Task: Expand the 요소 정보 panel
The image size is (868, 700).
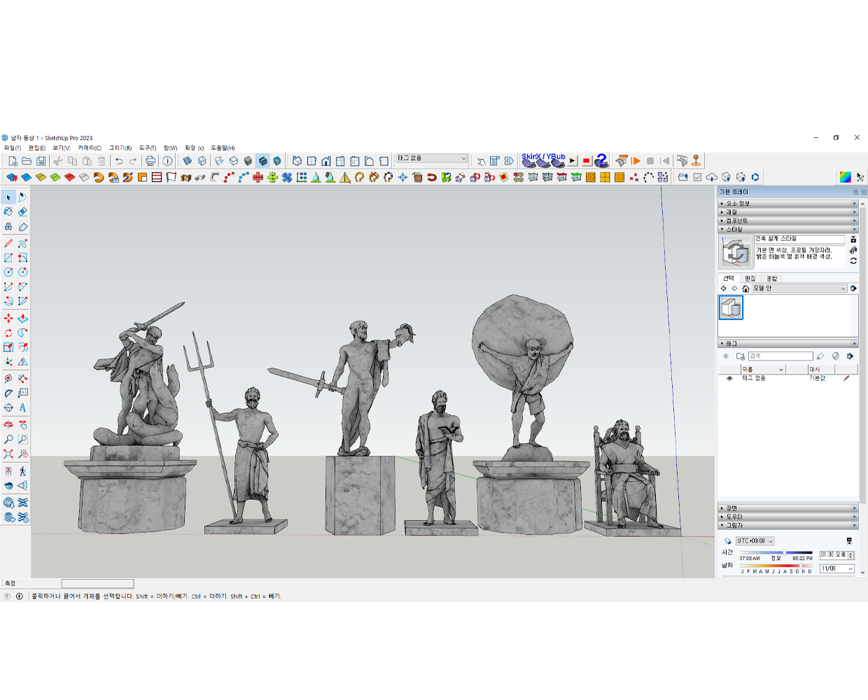Action: [787, 204]
